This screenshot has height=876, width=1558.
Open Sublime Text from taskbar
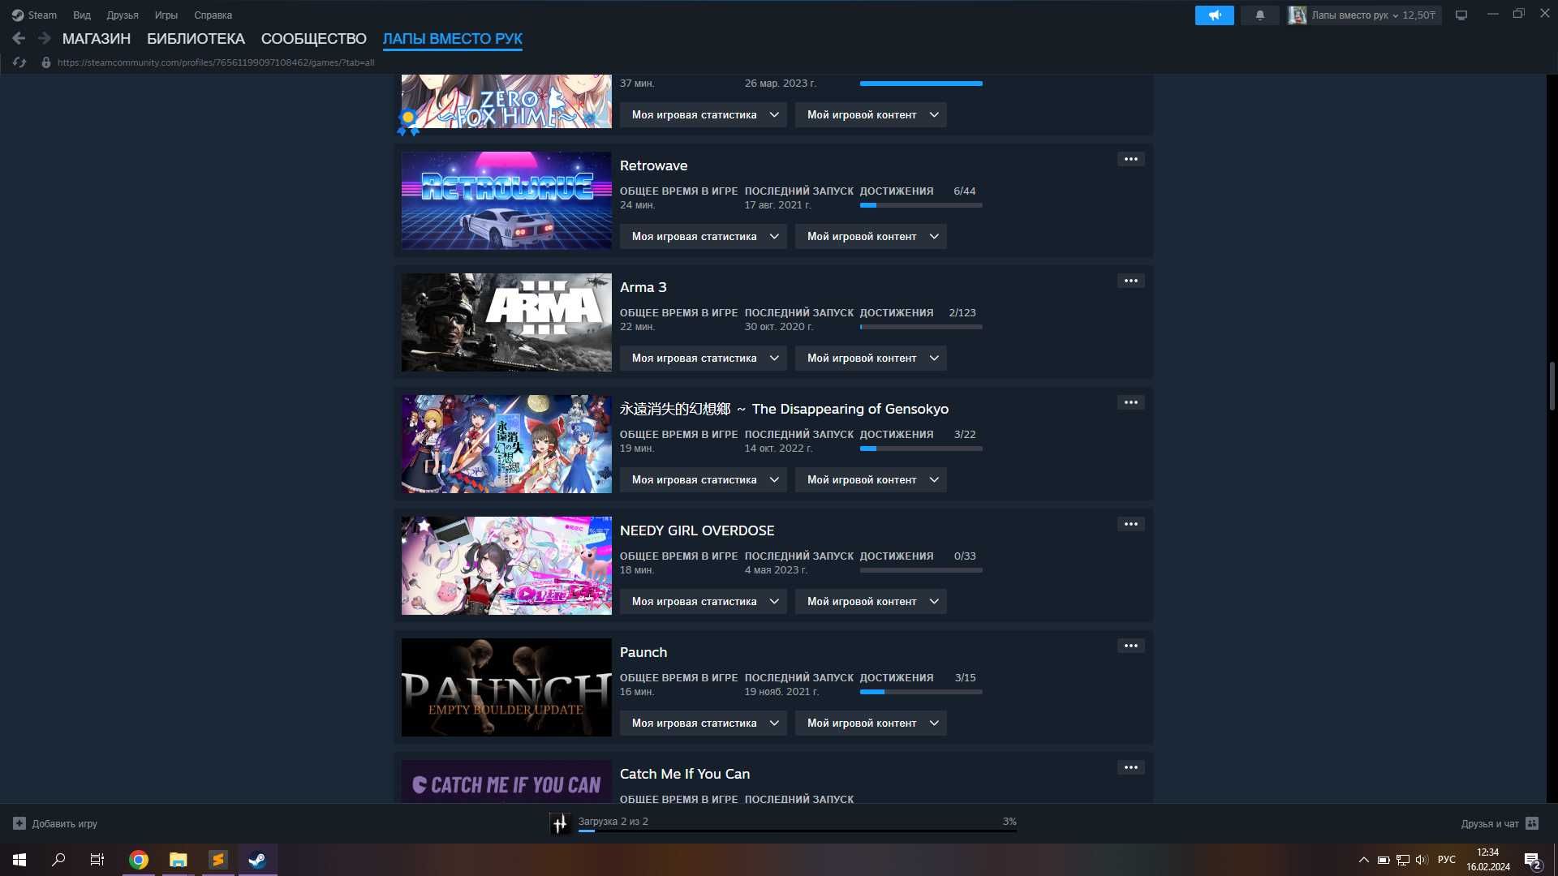pyautogui.click(x=218, y=860)
